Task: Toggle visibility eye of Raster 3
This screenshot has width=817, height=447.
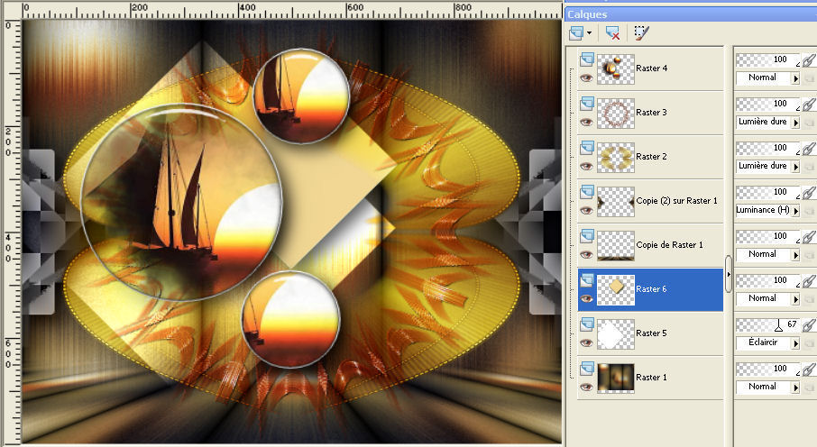Action: (x=587, y=122)
